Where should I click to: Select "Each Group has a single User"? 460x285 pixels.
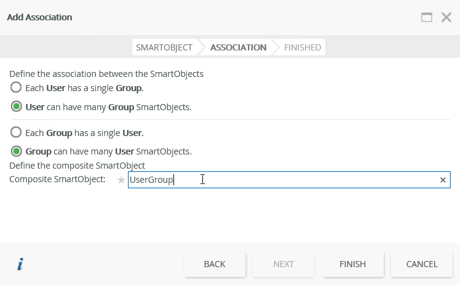tap(16, 132)
